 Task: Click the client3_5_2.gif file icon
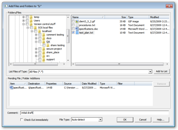click(77, 21)
